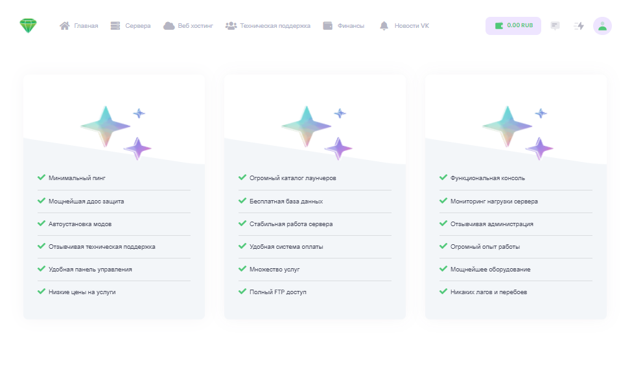Click the Функциональная консоль list item

(487, 178)
